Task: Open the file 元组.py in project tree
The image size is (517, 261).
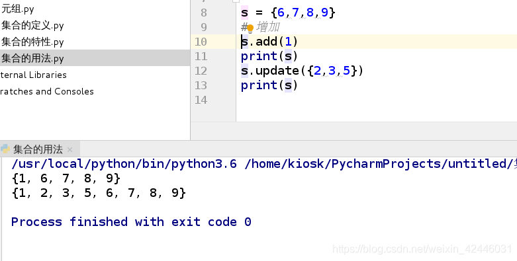Action: point(17,9)
